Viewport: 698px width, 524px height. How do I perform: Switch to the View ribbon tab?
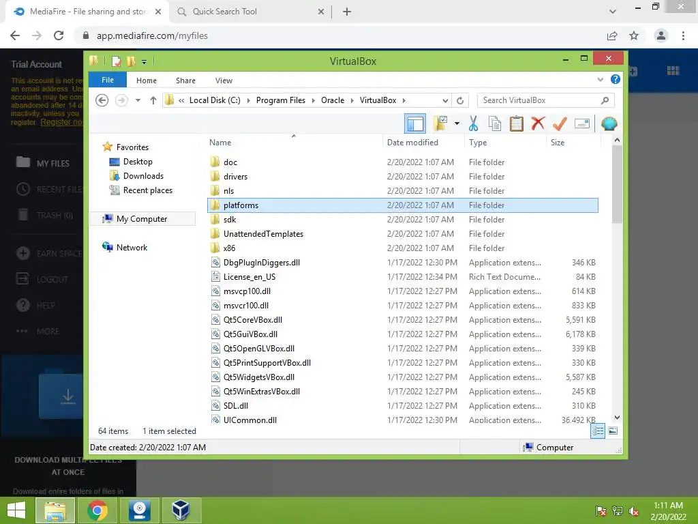(x=224, y=81)
